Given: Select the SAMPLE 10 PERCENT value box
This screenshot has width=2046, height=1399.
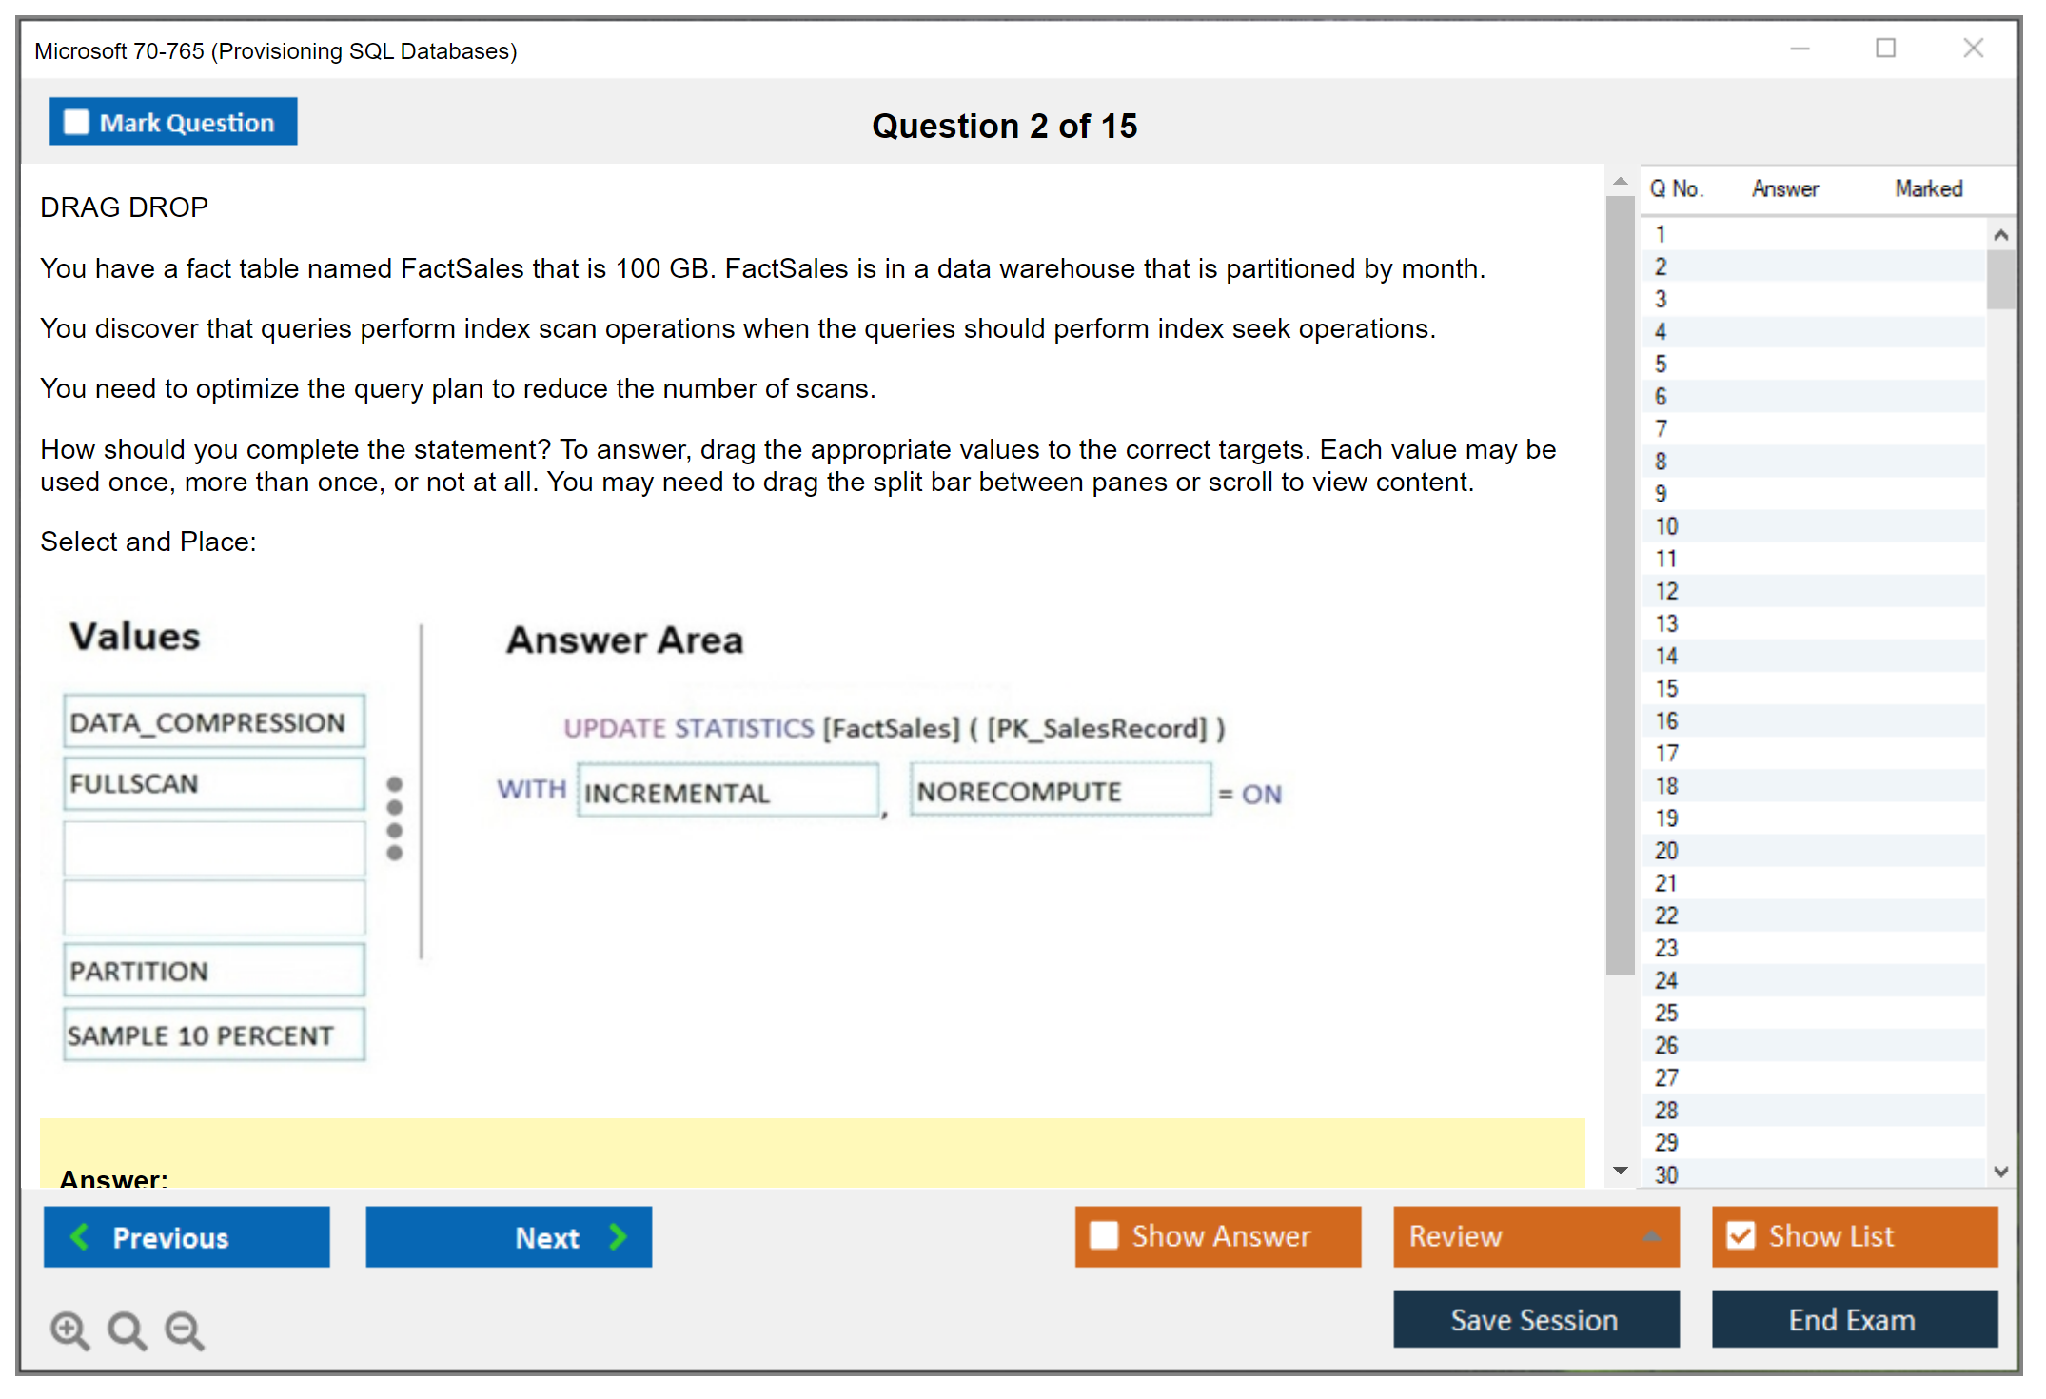Looking at the screenshot, I should point(214,1034).
